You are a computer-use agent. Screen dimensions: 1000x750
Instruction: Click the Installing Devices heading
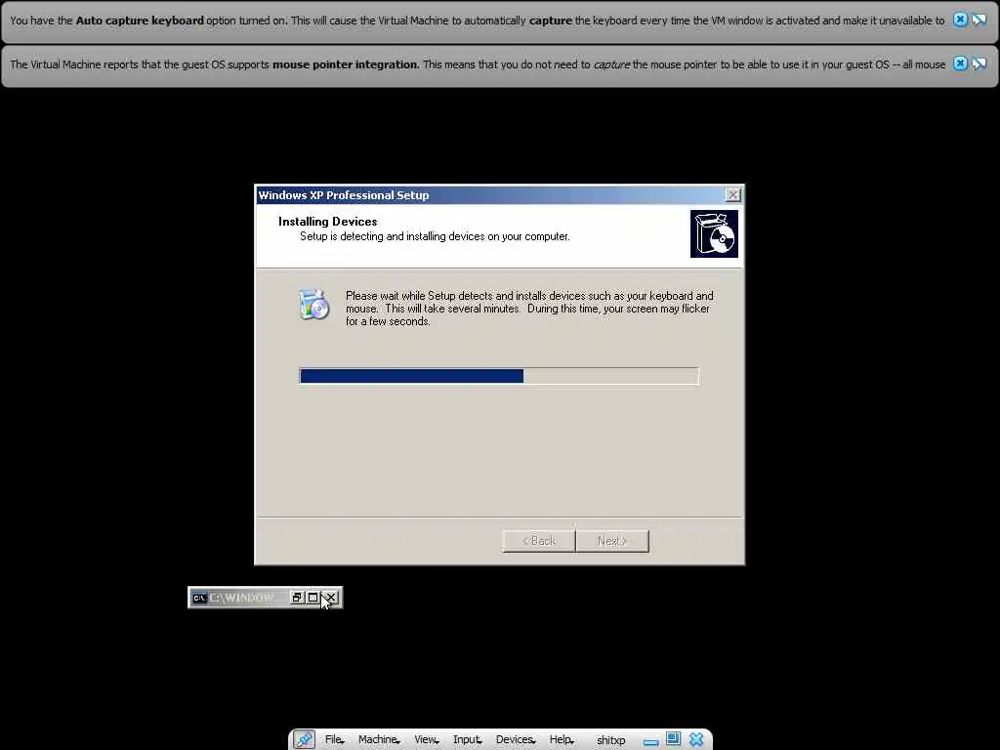click(x=328, y=222)
